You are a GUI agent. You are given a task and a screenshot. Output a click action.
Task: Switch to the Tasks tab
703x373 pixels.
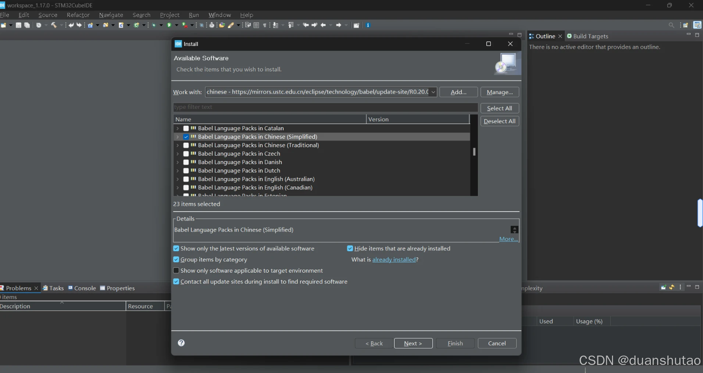[53, 288]
